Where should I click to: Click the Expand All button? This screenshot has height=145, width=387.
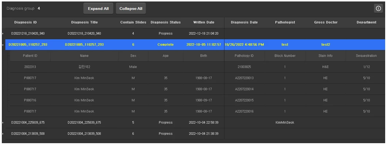(x=98, y=8)
